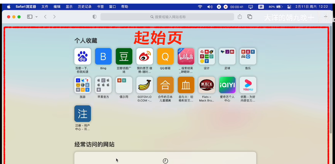Pause the screen recording

pos(219,7)
